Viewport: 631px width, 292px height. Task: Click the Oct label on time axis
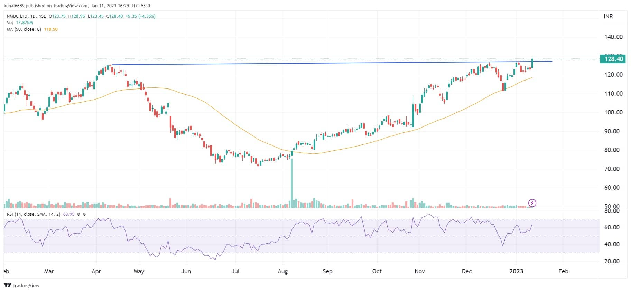pos(377,271)
